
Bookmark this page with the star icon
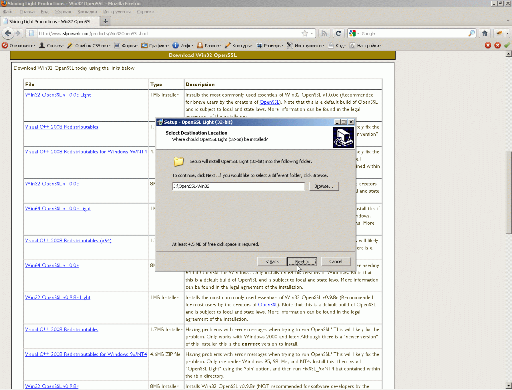[305, 34]
